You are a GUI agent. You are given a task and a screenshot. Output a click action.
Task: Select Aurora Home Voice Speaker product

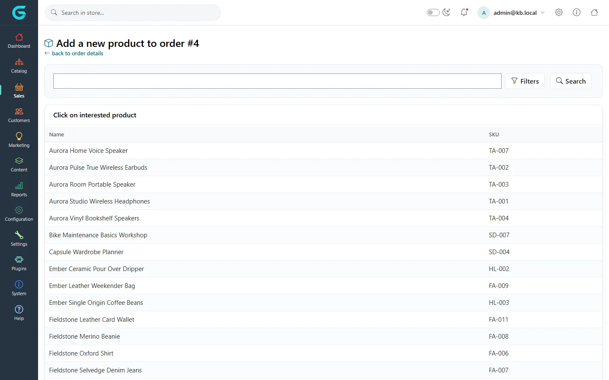tap(324, 151)
